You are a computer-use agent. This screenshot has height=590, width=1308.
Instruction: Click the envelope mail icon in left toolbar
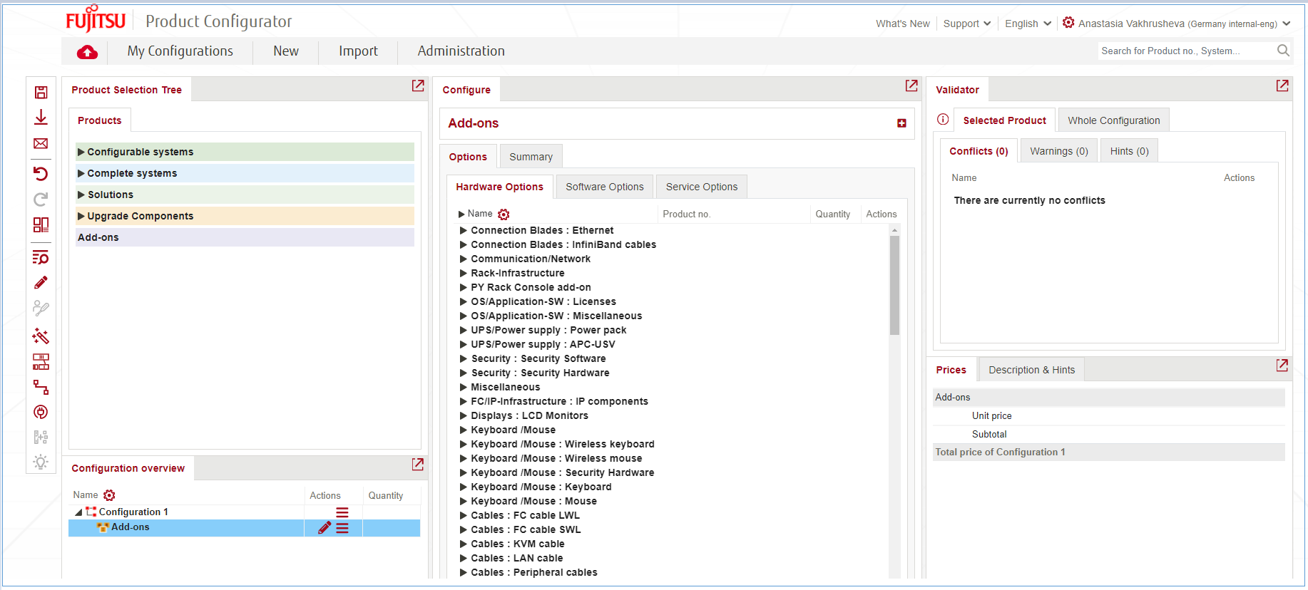point(41,143)
